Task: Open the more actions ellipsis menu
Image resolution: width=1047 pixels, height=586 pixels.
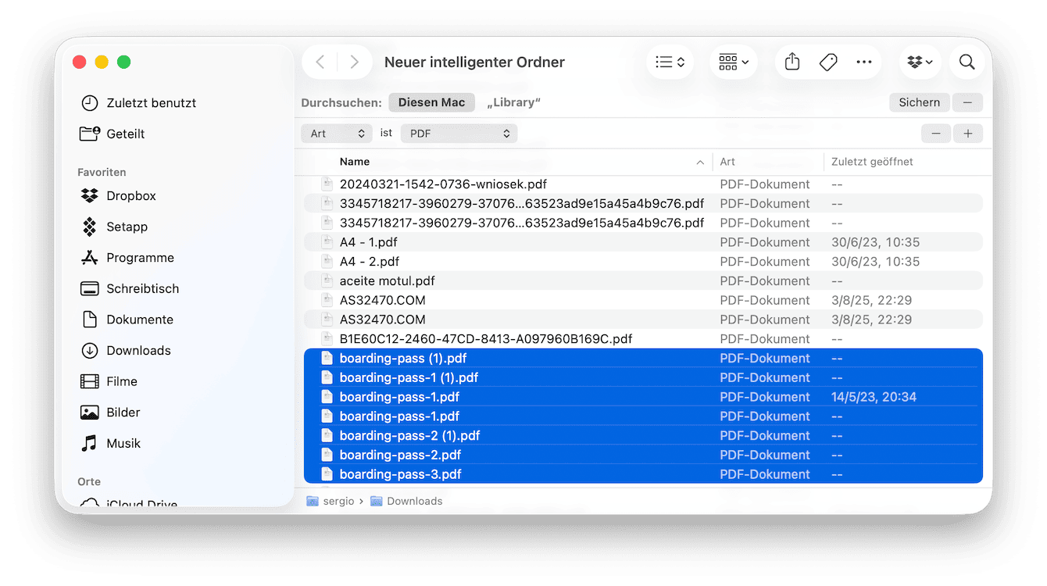Action: pyautogui.click(x=863, y=63)
